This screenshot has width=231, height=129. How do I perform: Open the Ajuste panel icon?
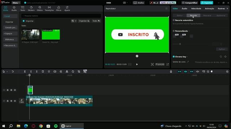[67, 9]
